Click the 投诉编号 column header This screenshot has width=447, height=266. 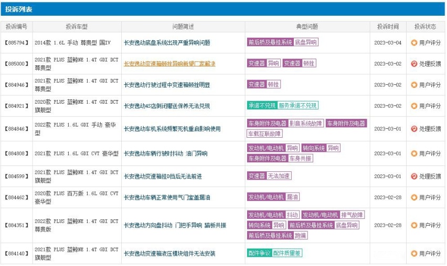[x=17, y=27]
